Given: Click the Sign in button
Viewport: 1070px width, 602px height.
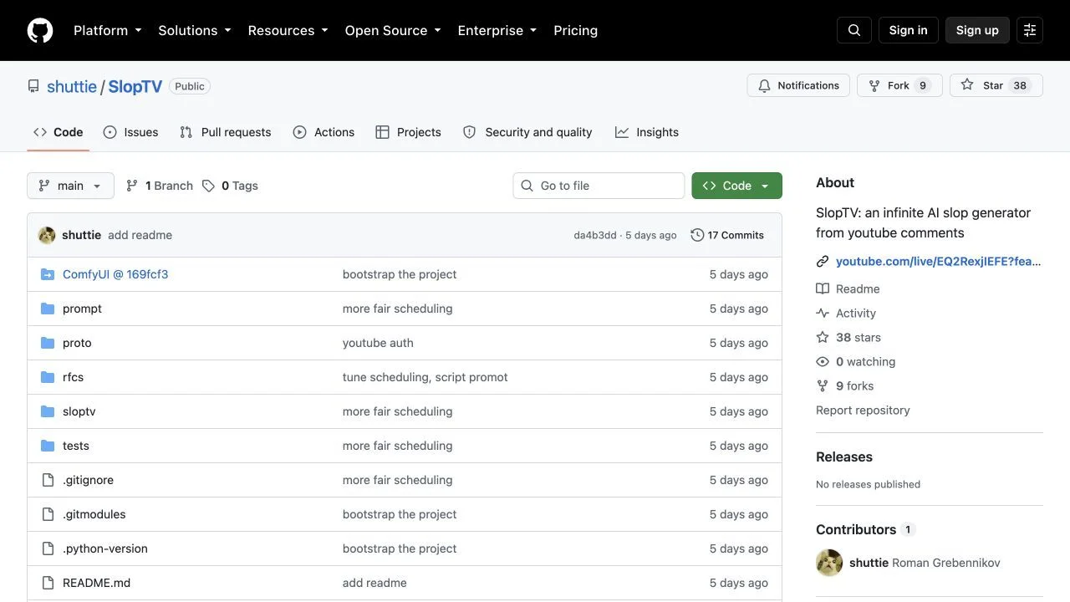Looking at the screenshot, I should [x=909, y=30].
